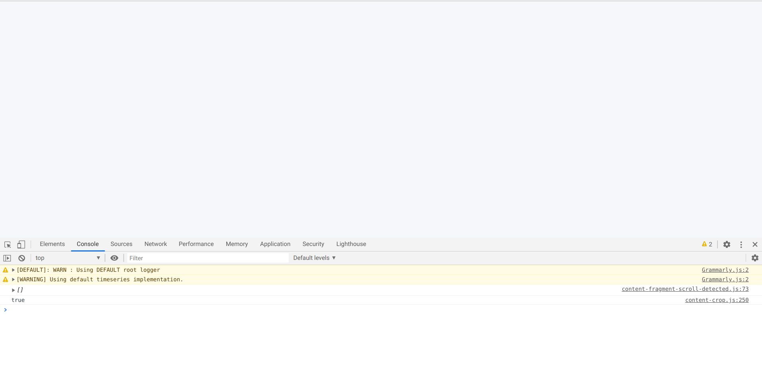Open the Default levels dropdown
The height and width of the screenshot is (365, 762).
click(315, 258)
